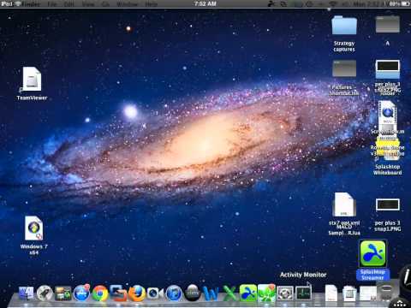Open Activity Monitor from the Dock
This screenshot has width=411, height=308.
pos(303,293)
